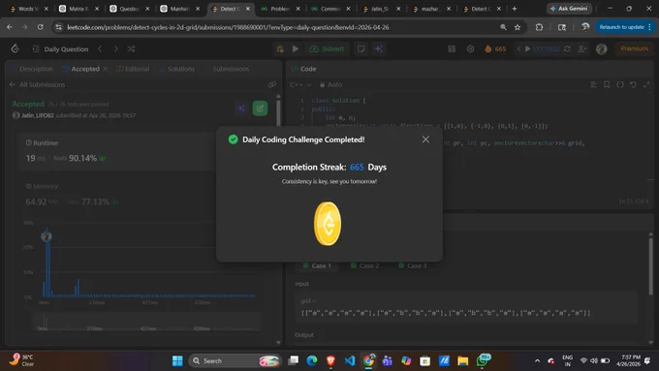Show hidden system tray icons

(537, 360)
